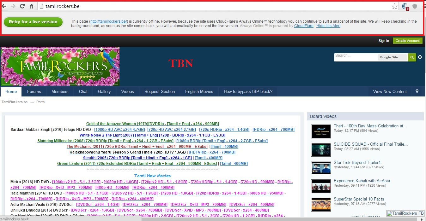Image resolution: width=426 pixels, height=221 pixels.
Task: Open the Sign In link
Action: pyautogui.click(x=384, y=41)
